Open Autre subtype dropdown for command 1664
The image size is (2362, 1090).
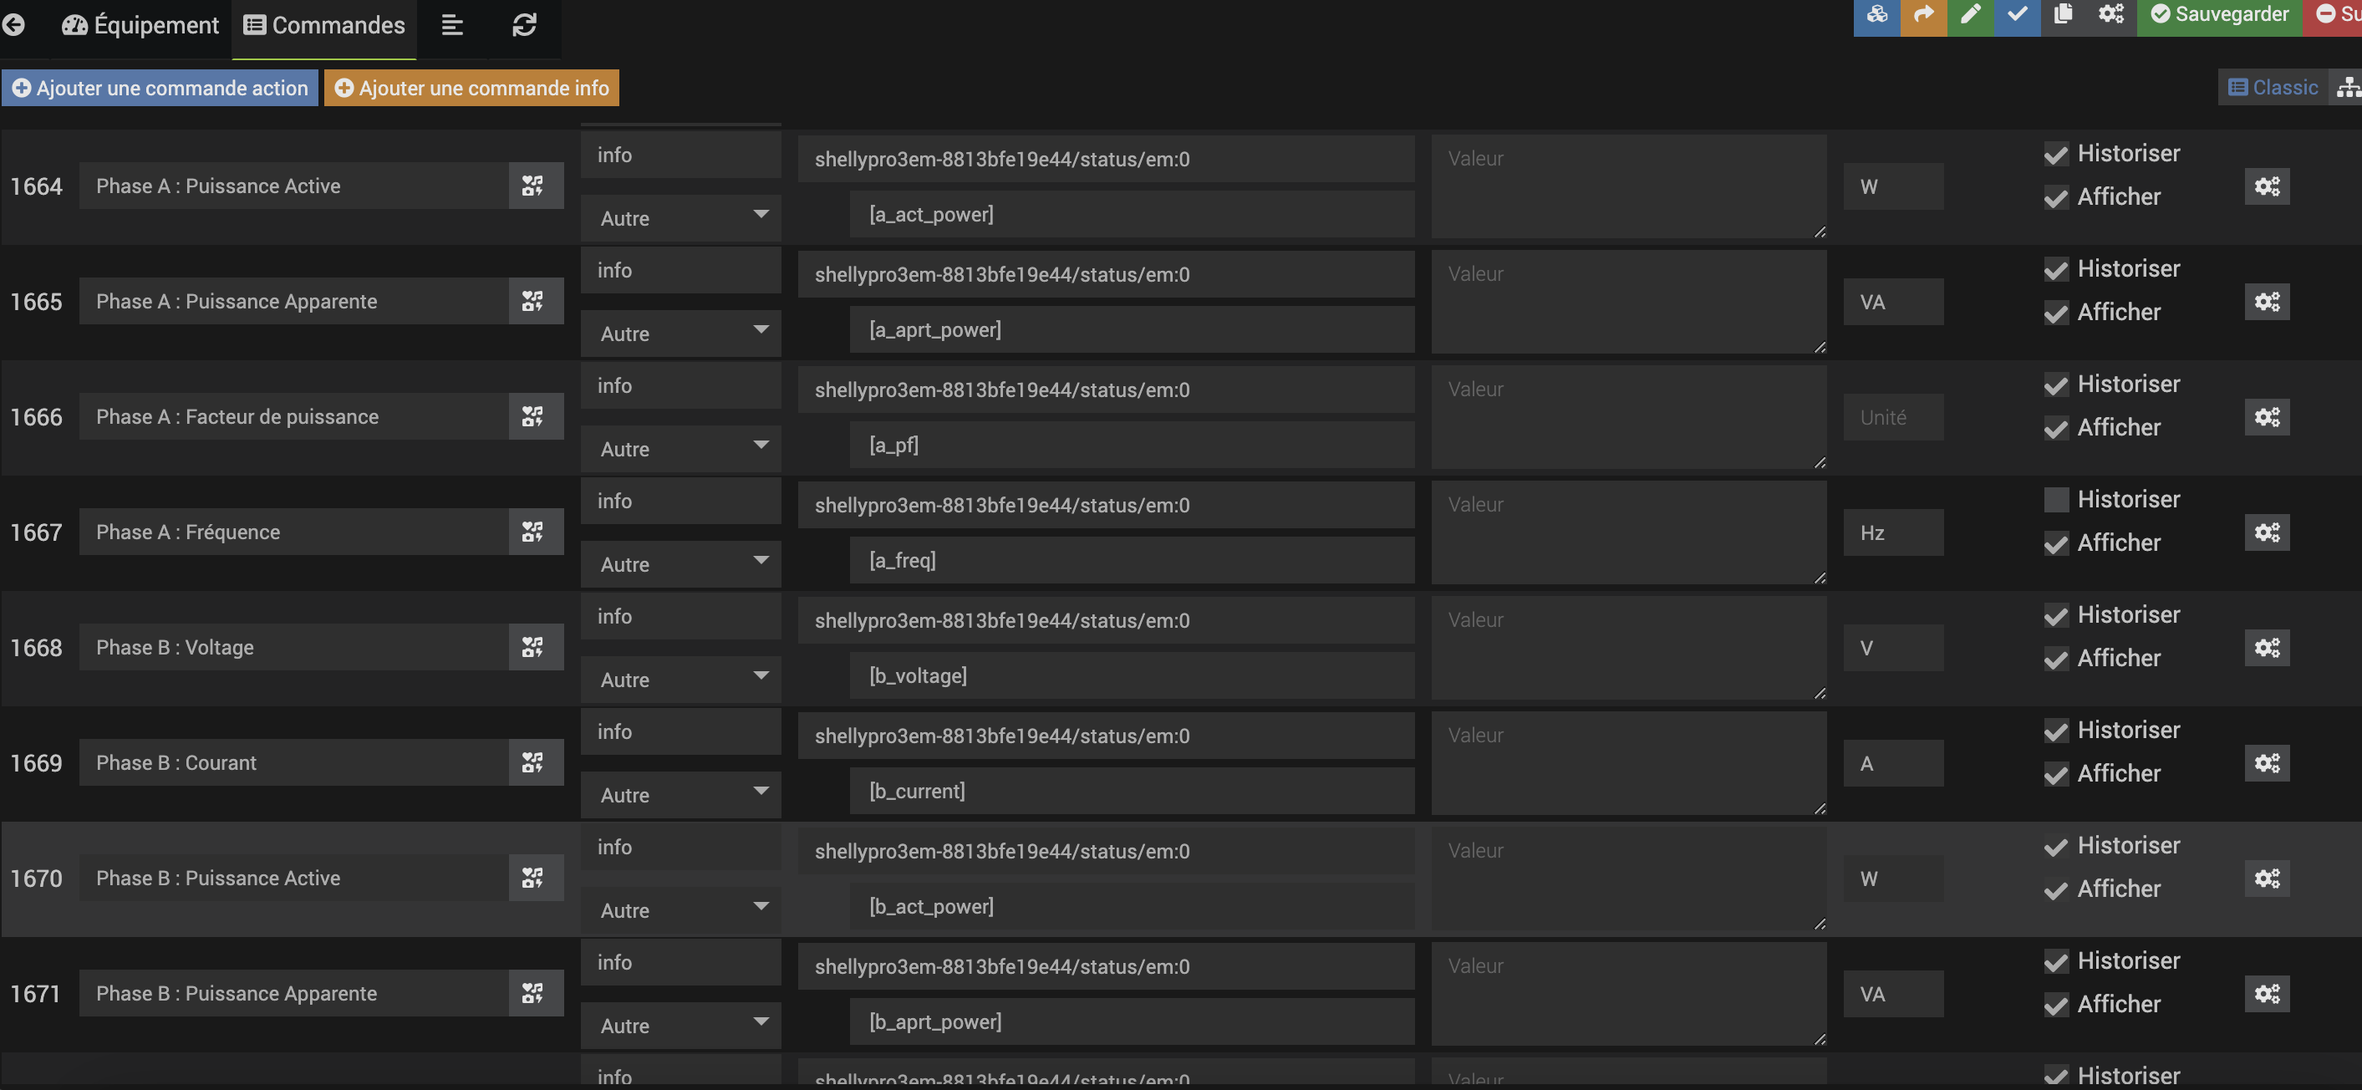click(x=681, y=218)
